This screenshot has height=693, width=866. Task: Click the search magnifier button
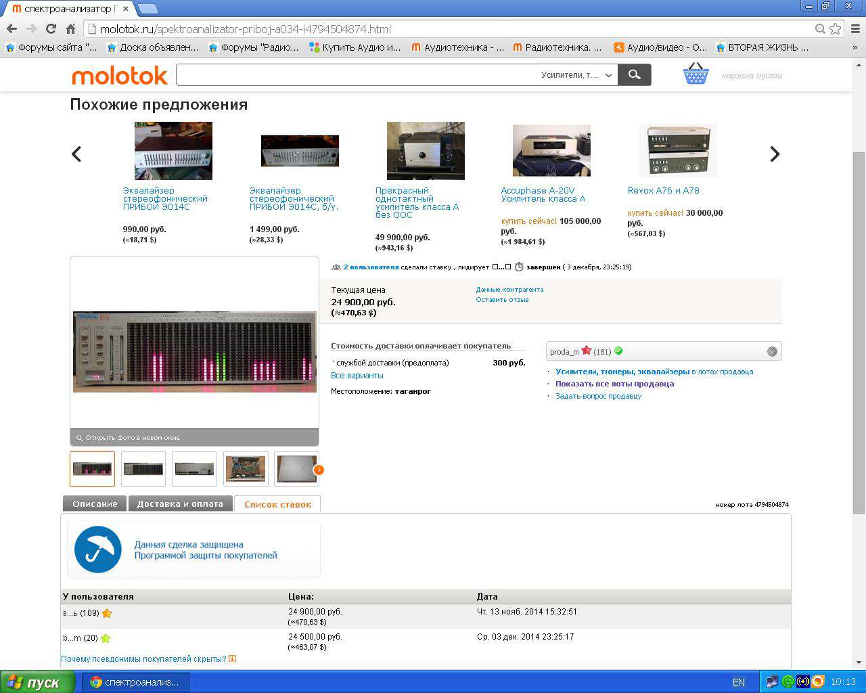634,75
